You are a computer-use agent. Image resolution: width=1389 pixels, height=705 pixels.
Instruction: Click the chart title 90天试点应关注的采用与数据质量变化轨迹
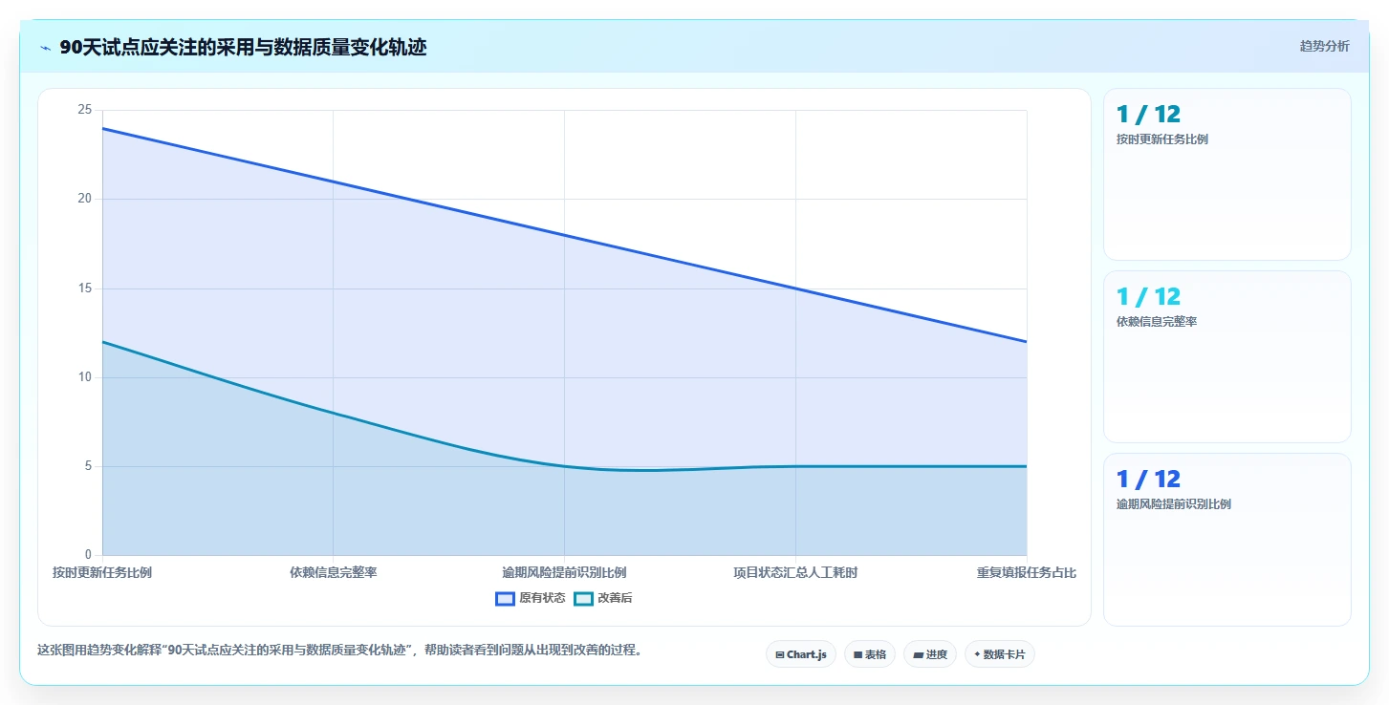tap(243, 48)
